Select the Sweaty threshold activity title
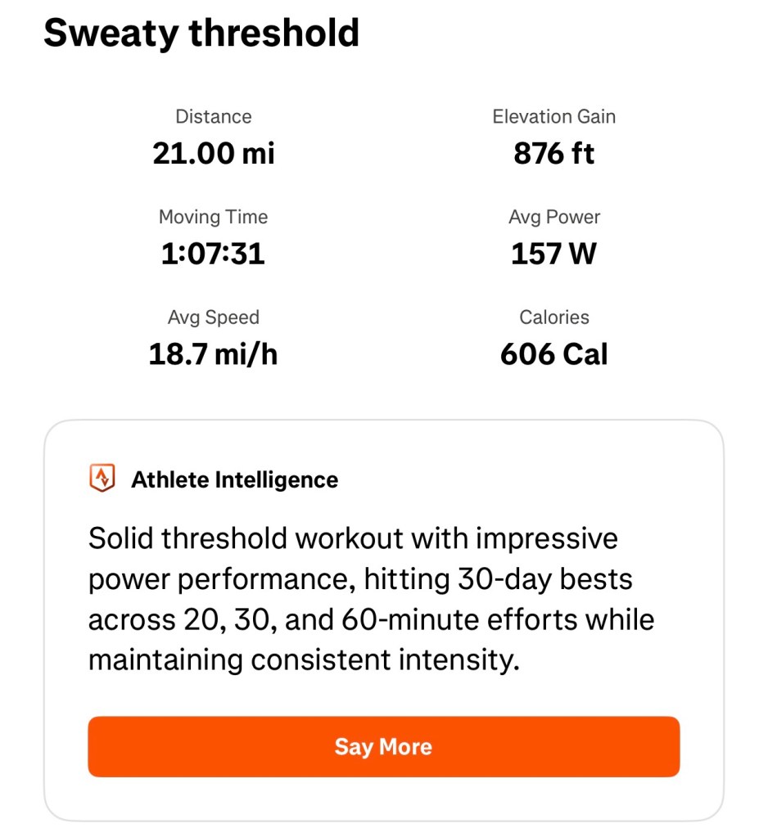The width and height of the screenshot is (768, 837). pyautogui.click(x=201, y=33)
